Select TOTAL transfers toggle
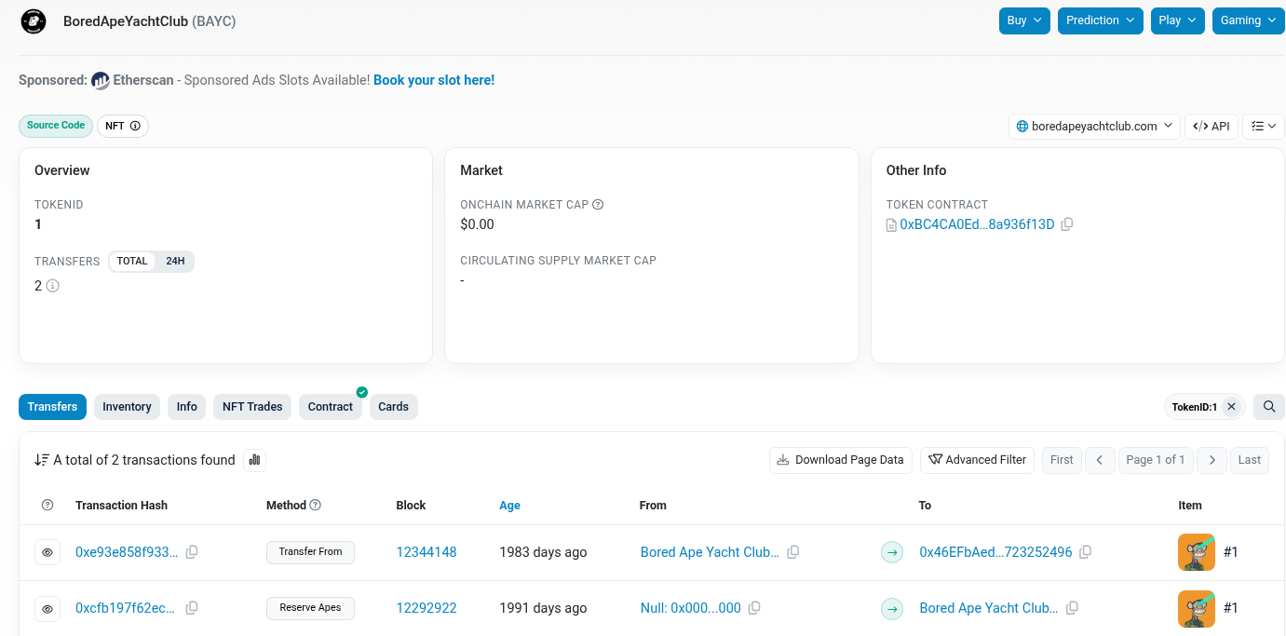This screenshot has width=1286, height=636. coord(132,262)
